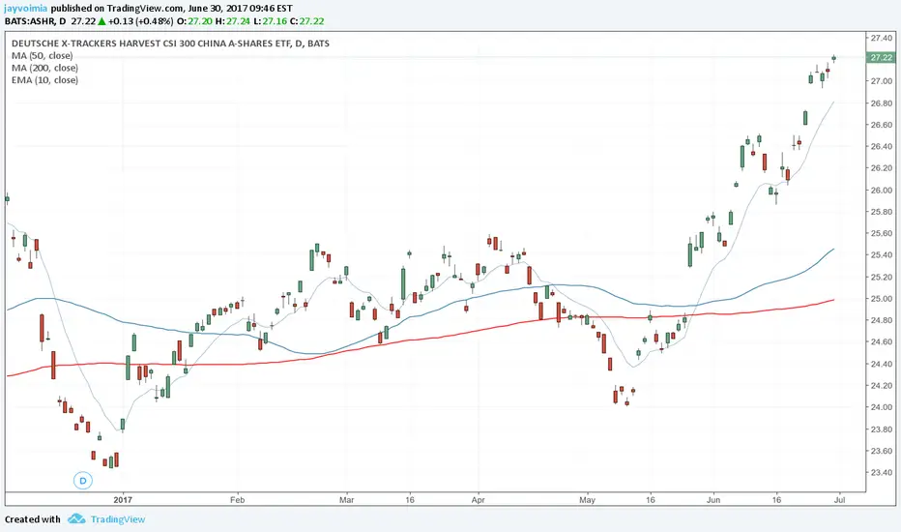Click the Created with footer text
This screenshot has height=532, width=901.
(x=32, y=519)
